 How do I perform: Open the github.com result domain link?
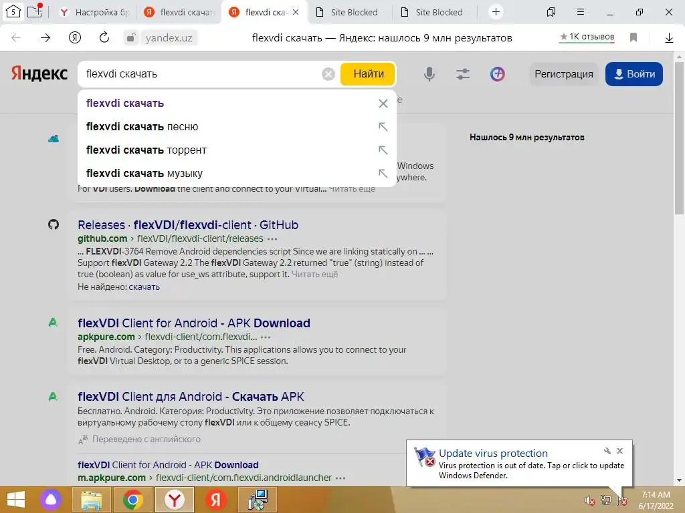(102, 238)
